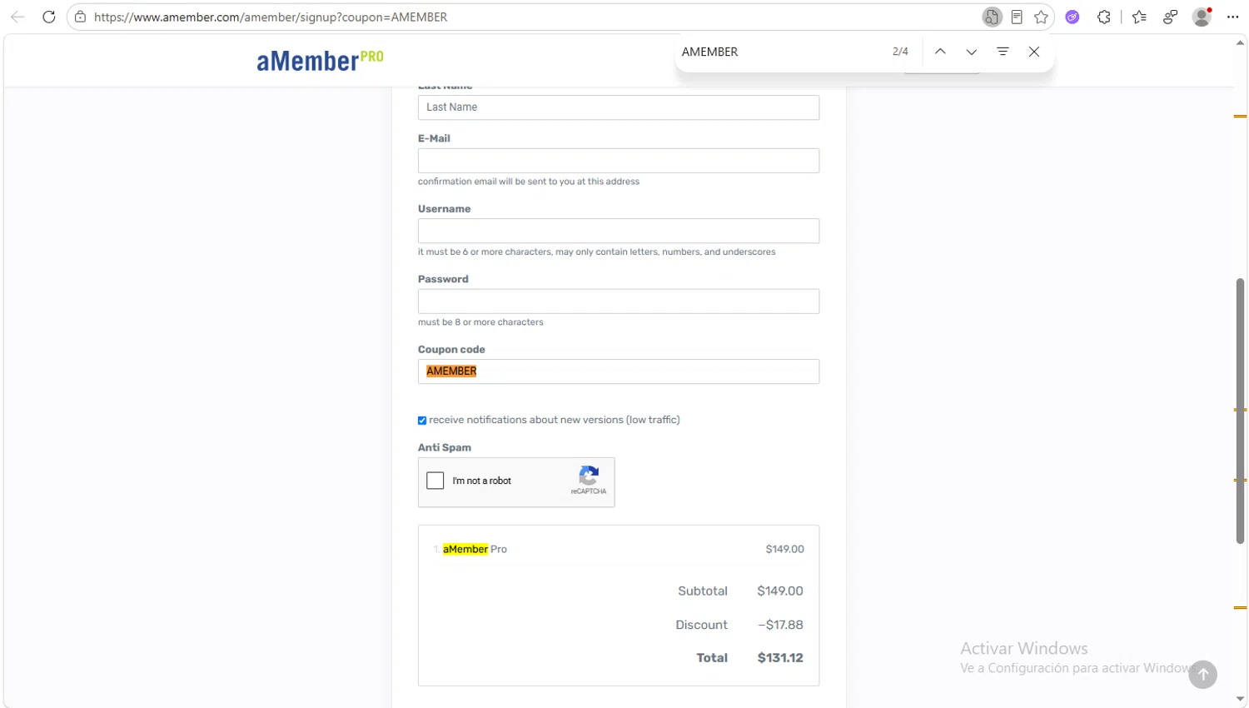Reload the page with refresh icon
This screenshot has width=1249, height=708.
(x=49, y=17)
